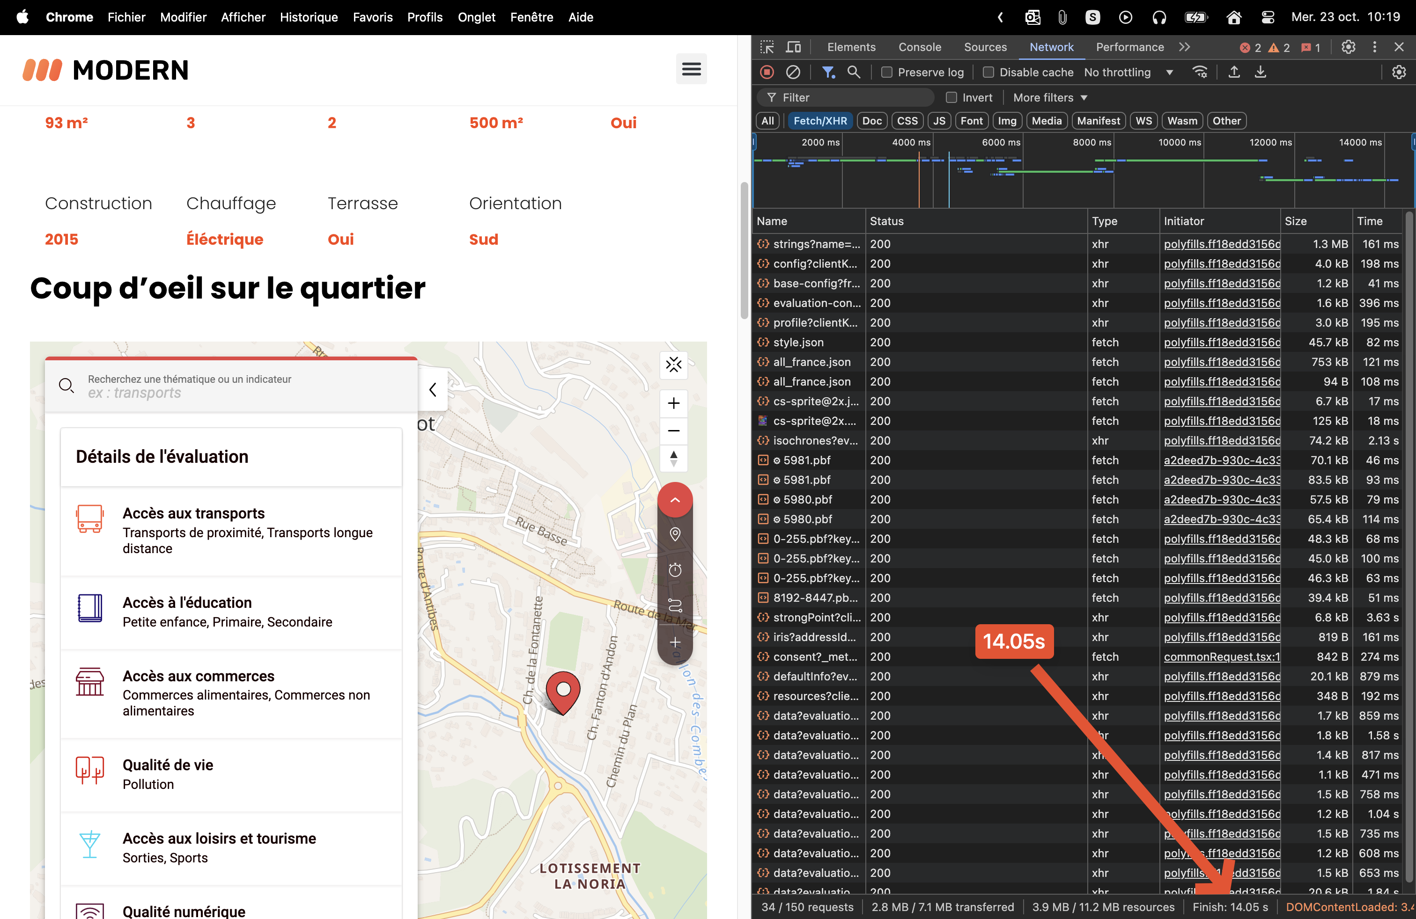Enable Preserve log checkbox
Viewport: 1416px width, 919px height.
(x=886, y=73)
